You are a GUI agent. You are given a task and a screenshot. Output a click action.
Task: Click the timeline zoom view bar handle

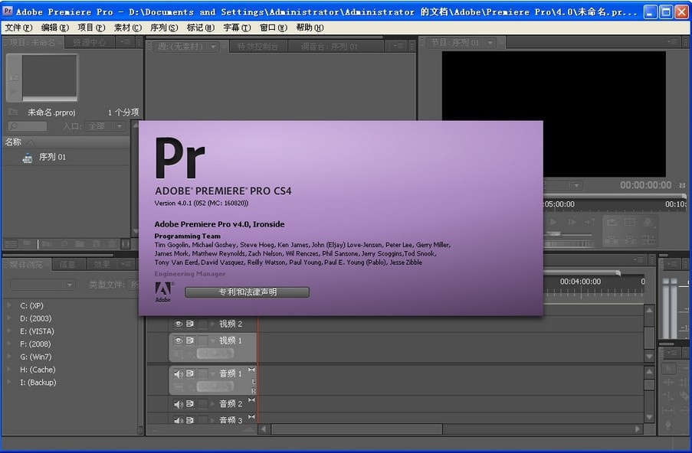click(x=618, y=273)
